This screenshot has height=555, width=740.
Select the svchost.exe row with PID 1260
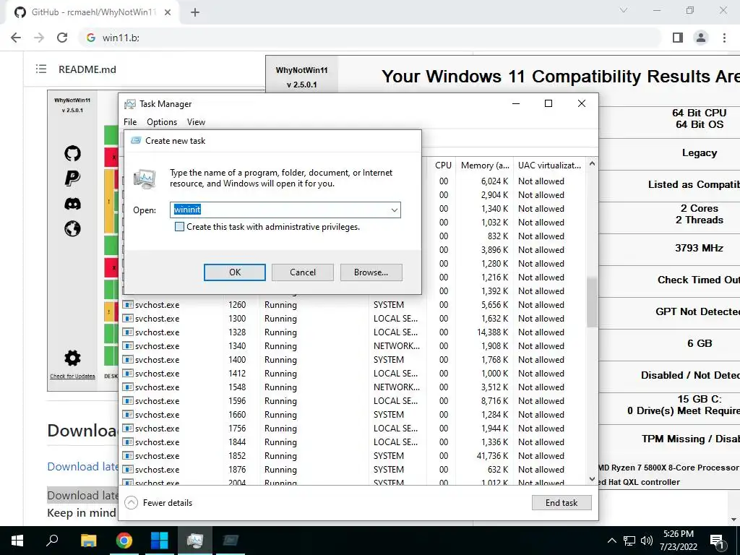(x=354, y=305)
